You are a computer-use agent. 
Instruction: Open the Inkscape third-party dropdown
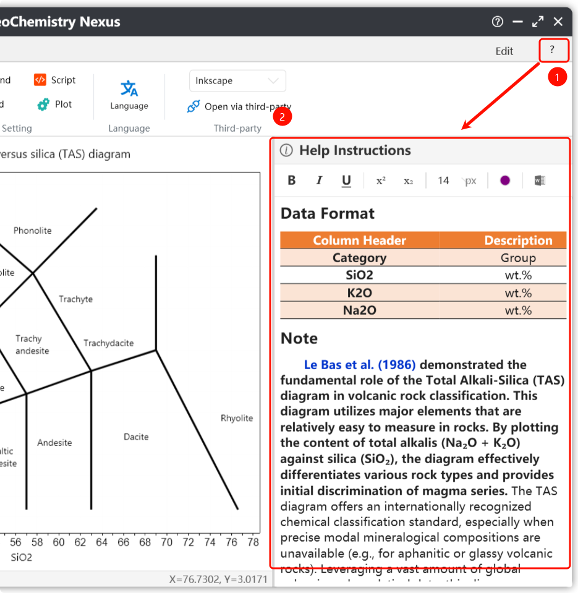tap(237, 81)
